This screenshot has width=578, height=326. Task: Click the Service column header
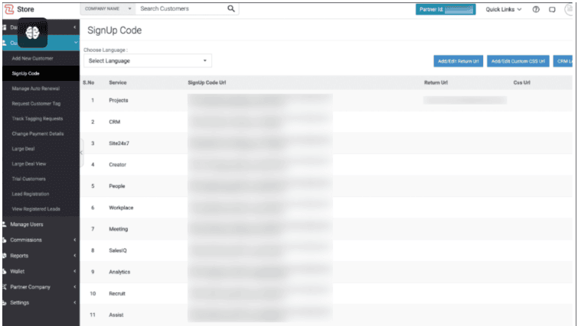(x=118, y=82)
